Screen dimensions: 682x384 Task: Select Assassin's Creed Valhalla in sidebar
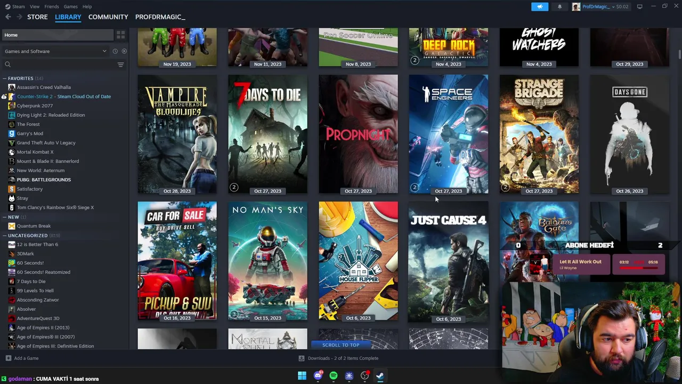[x=44, y=87]
